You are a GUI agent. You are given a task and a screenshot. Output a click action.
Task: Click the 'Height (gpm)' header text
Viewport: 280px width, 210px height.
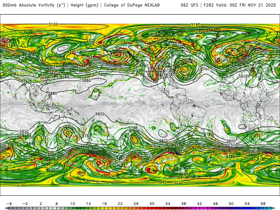pyautogui.click(x=84, y=5)
